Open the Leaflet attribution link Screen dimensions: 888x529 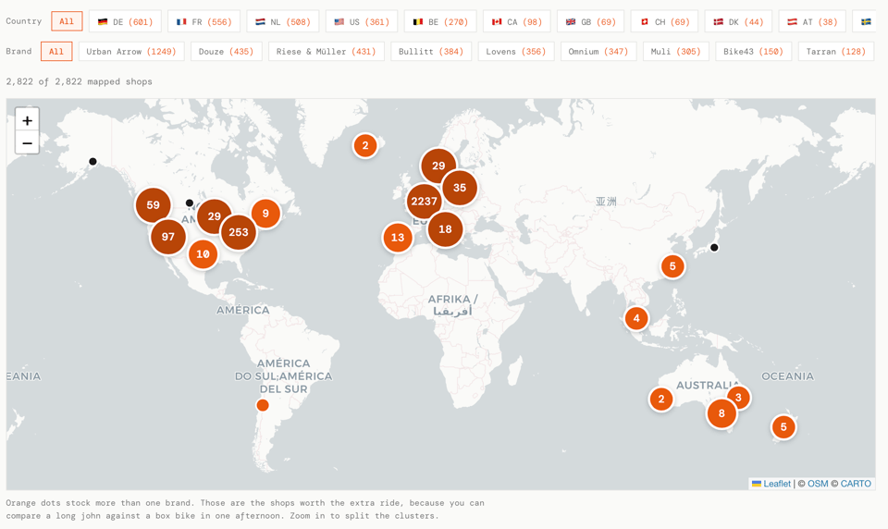pos(771,484)
